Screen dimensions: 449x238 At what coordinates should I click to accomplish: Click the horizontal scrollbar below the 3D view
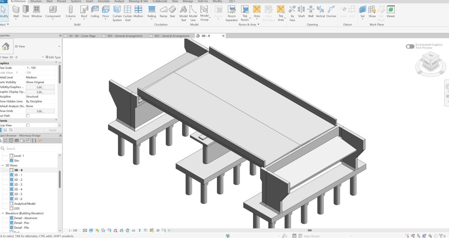pyautogui.click(x=309, y=230)
